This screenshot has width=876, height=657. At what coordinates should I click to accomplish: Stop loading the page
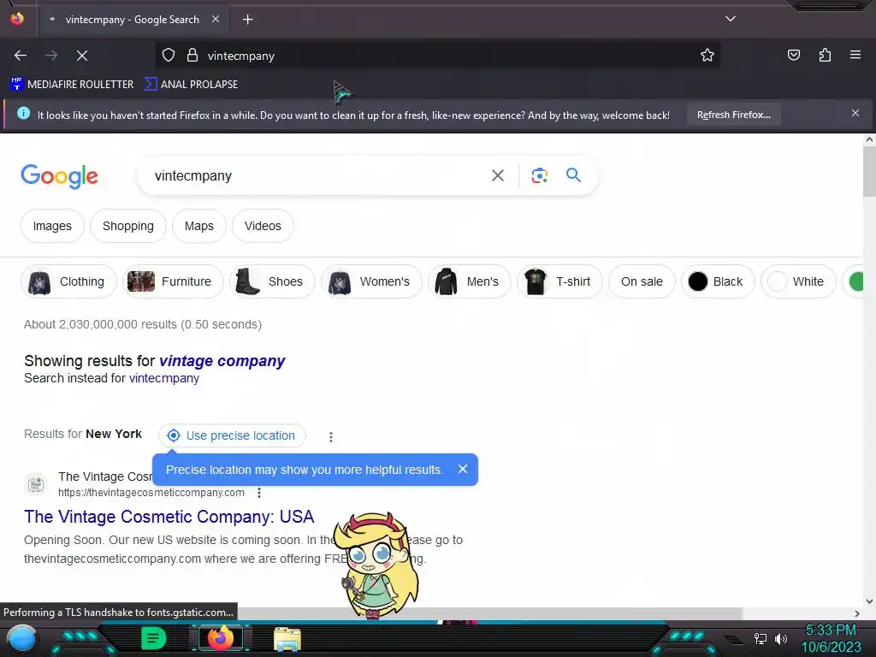tap(82, 56)
